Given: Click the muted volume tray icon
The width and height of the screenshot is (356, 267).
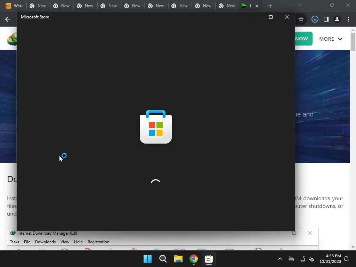Looking at the screenshot, I should pos(311,259).
